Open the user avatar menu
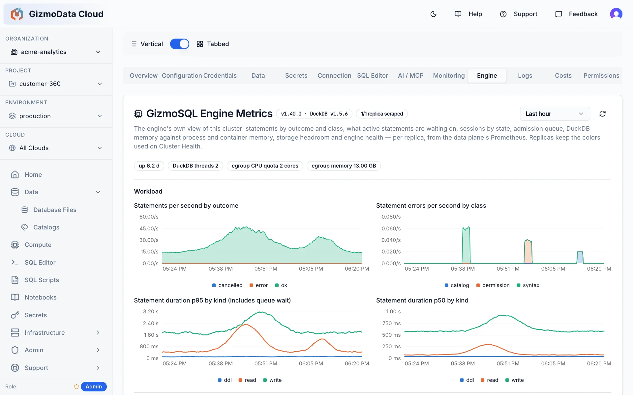Viewport: 633px width, 395px height. click(x=616, y=14)
